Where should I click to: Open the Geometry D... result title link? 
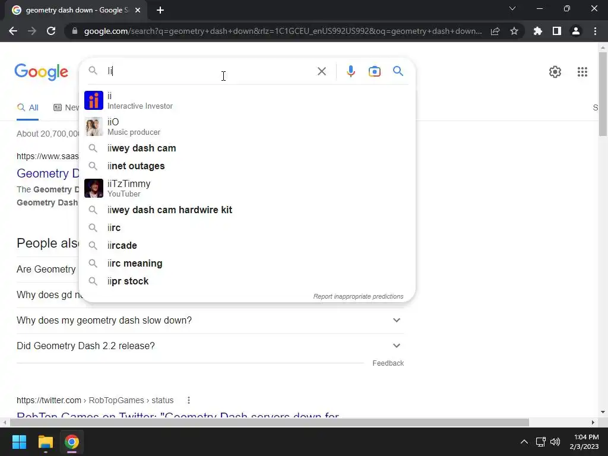47,173
